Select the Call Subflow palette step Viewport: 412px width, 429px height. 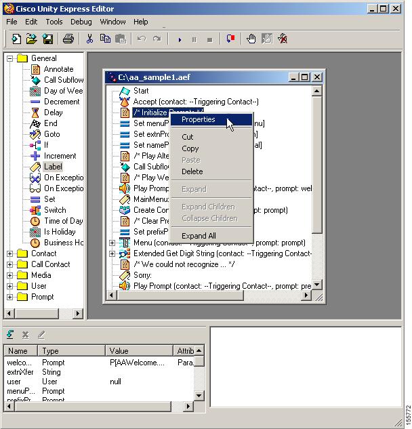64,80
